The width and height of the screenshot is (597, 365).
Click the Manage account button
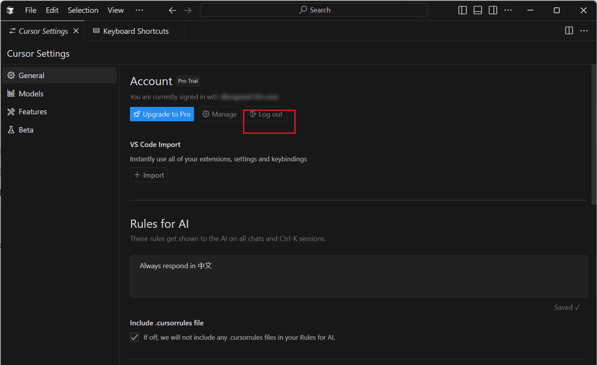[220, 114]
